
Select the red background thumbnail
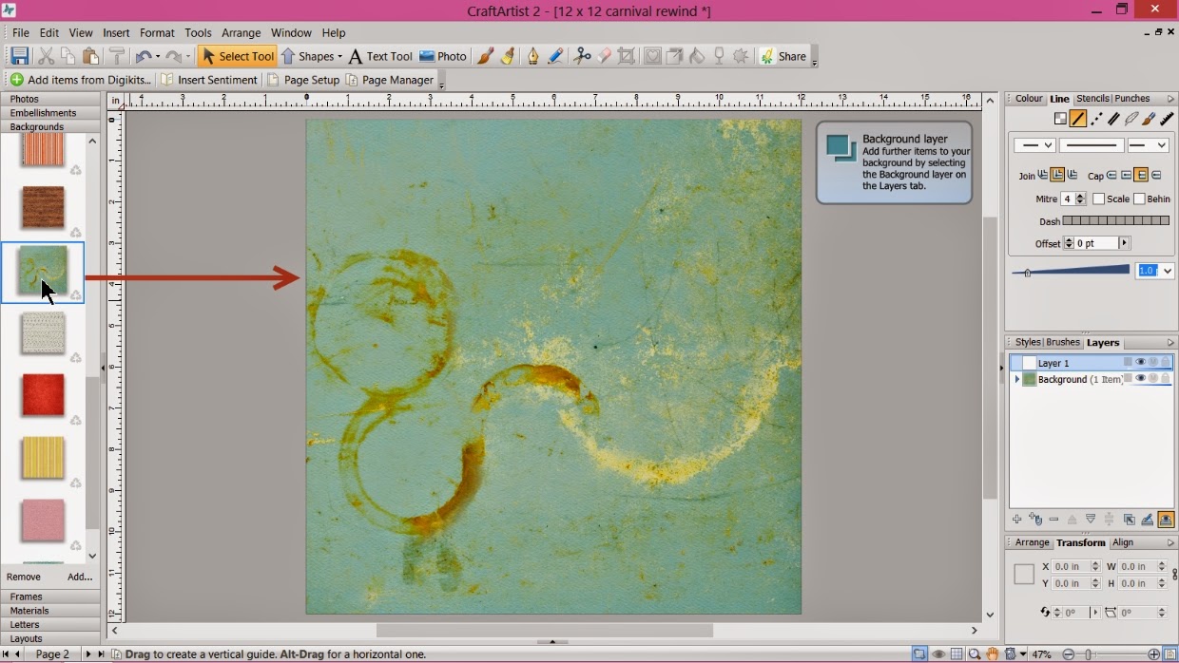coord(43,395)
